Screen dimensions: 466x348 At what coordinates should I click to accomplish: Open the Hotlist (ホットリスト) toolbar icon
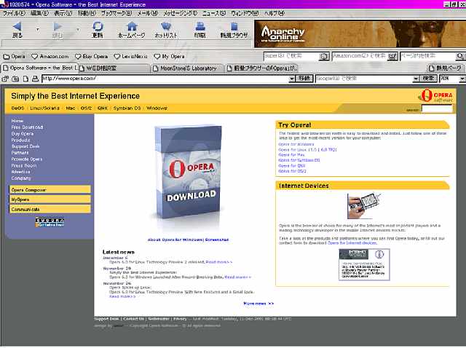(165, 26)
